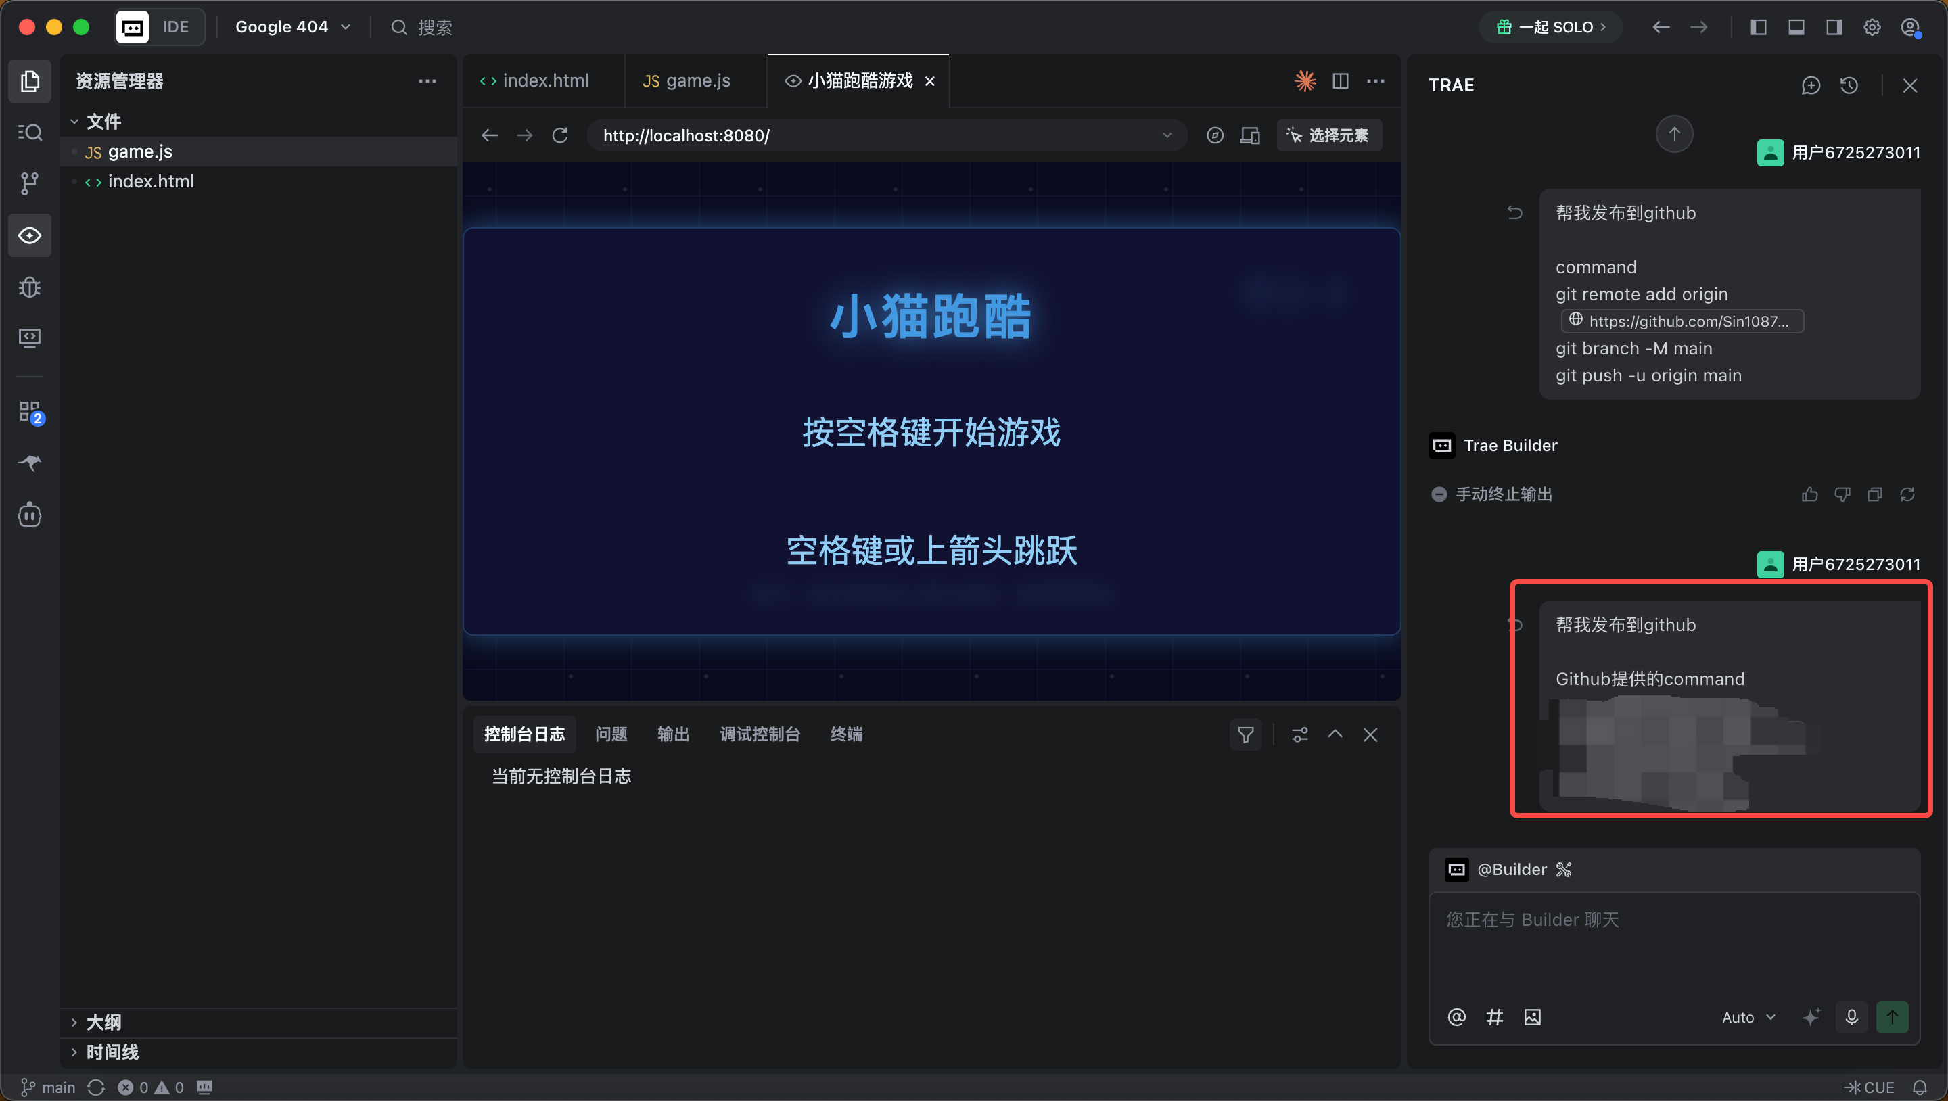Toggle the bottom panel layout icon
The width and height of the screenshot is (1948, 1101).
1796,27
